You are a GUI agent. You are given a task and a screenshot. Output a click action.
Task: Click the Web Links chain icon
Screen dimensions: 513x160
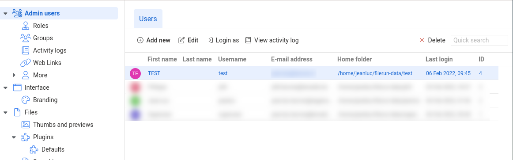26,63
